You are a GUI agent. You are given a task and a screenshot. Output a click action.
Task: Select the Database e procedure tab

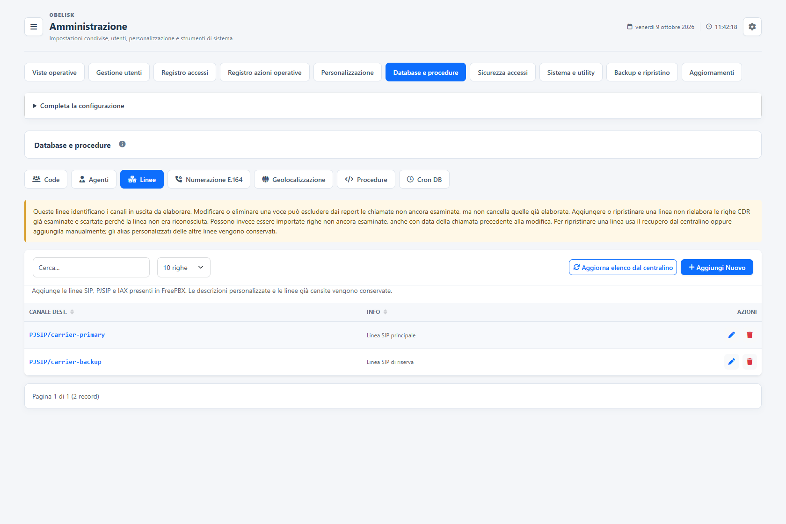pyautogui.click(x=426, y=72)
